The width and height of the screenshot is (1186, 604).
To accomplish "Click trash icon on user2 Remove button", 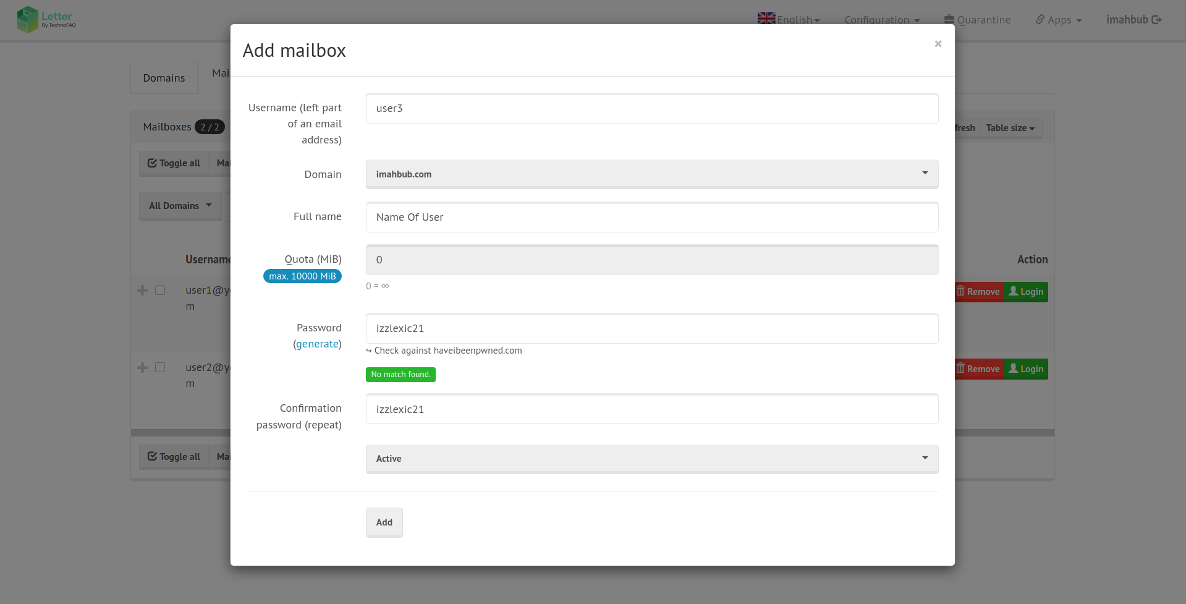I will pos(960,368).
